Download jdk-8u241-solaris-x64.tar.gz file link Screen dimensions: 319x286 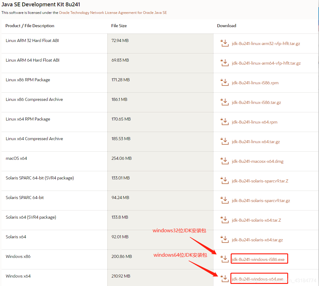(x=257, y=240)
